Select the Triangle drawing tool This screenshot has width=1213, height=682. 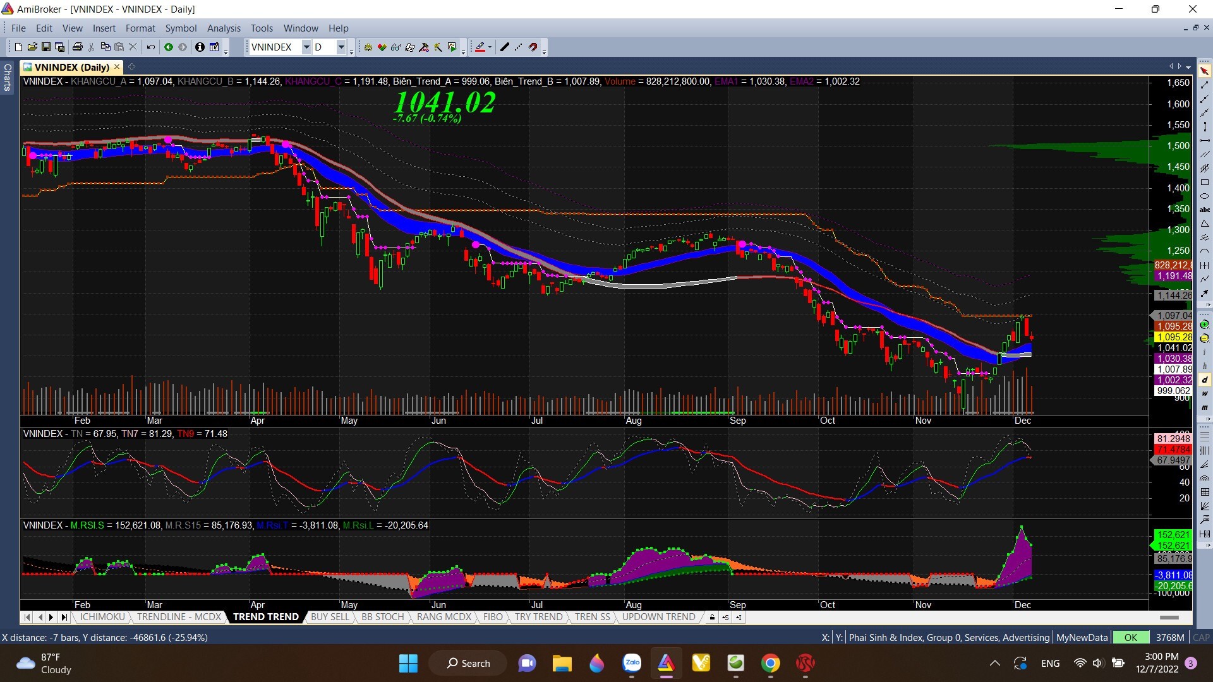[1204, 224]
